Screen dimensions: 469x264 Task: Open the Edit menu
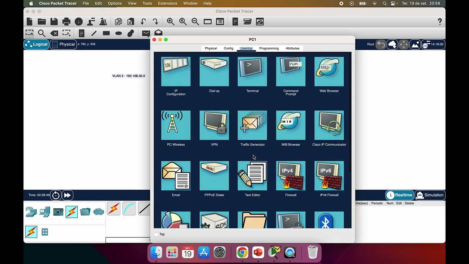tap(99, 3)
